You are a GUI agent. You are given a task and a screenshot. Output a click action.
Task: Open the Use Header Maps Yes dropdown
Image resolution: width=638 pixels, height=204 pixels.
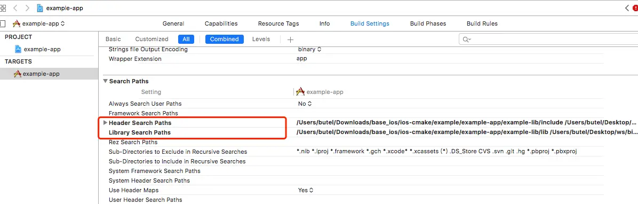306,190
